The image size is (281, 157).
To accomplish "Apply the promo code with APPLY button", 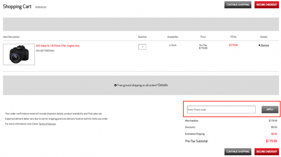I will tap(270, 109).
